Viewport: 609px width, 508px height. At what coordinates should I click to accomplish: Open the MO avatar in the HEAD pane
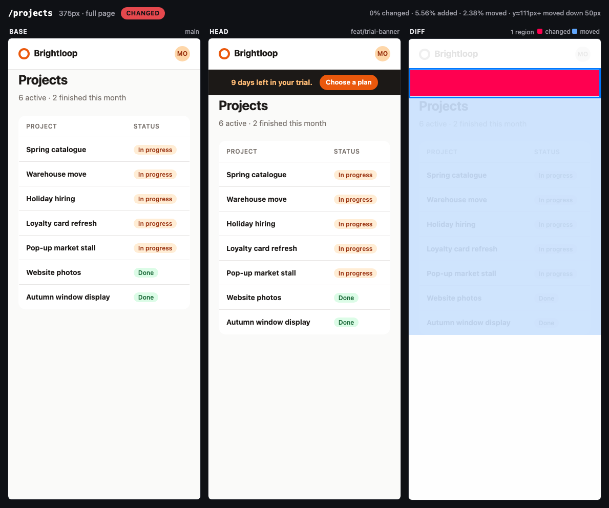(382, 54)
